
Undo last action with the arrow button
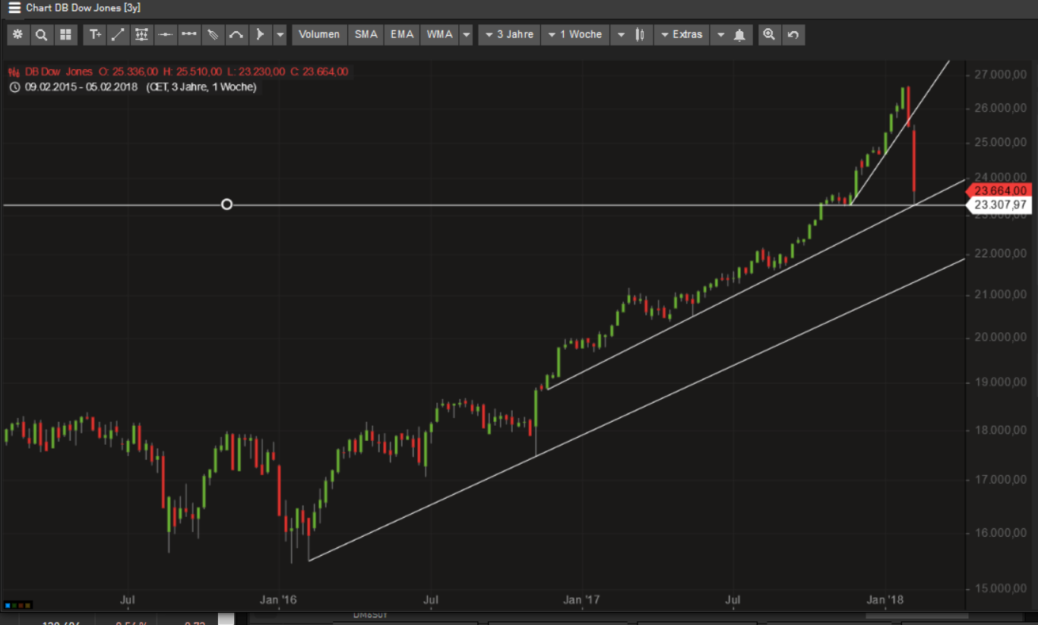tap(793, 35)
